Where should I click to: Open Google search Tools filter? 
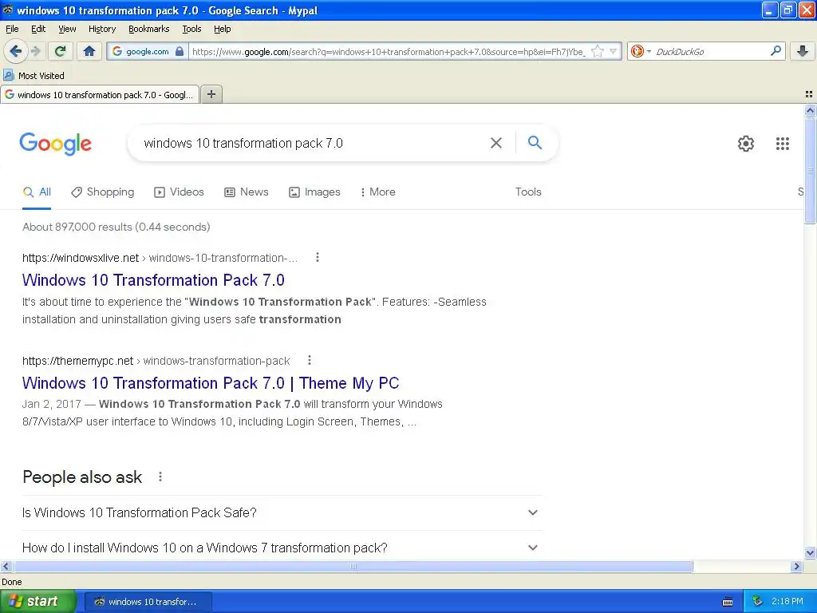(x=528, y=192)
